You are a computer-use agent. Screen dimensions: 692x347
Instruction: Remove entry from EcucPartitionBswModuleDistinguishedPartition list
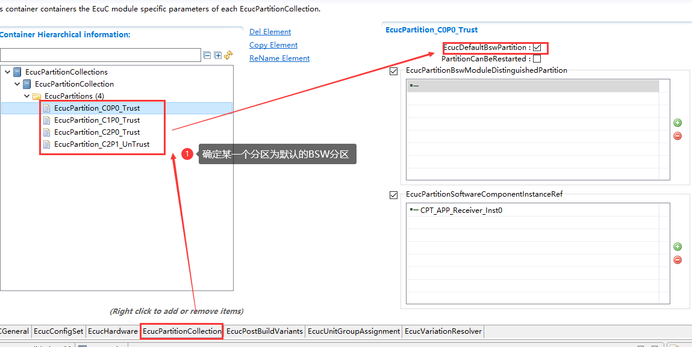coord(678,136)
